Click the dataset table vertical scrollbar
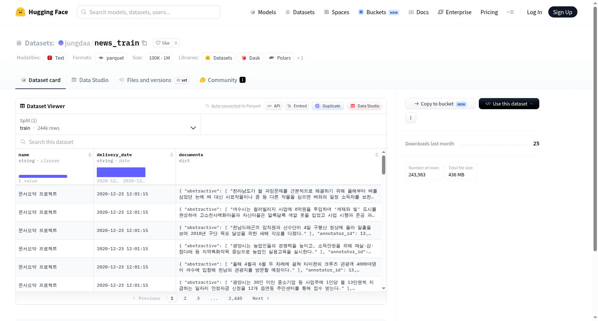Viewport: 598px width, 321px height. tap(383, 165)
